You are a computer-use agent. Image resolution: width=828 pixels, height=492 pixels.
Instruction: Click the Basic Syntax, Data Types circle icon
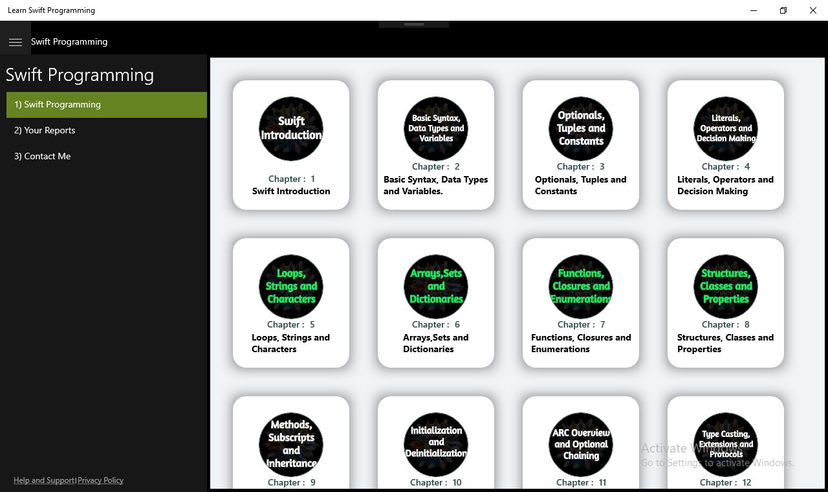(x=436, y=129)
